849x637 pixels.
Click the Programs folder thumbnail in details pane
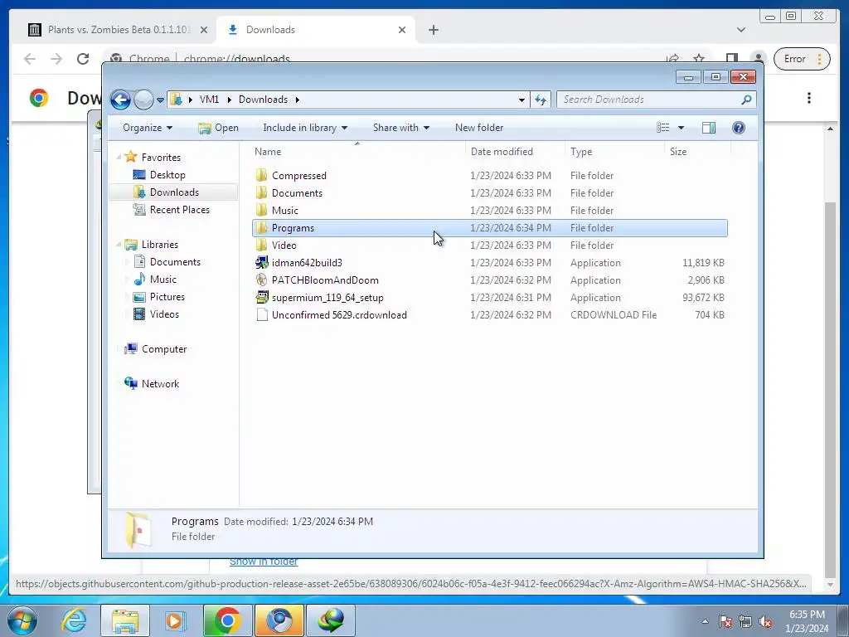138,530
